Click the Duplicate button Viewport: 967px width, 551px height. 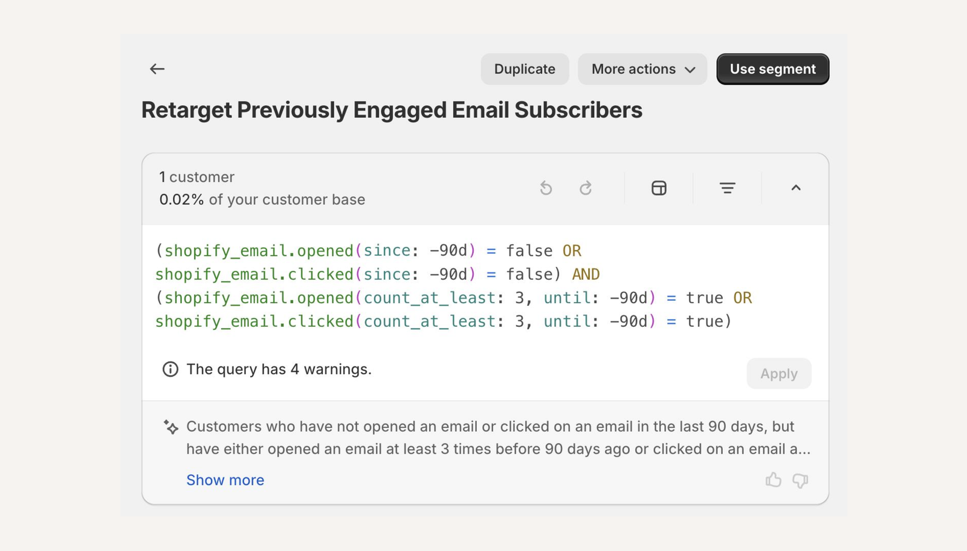pos(525,69)
